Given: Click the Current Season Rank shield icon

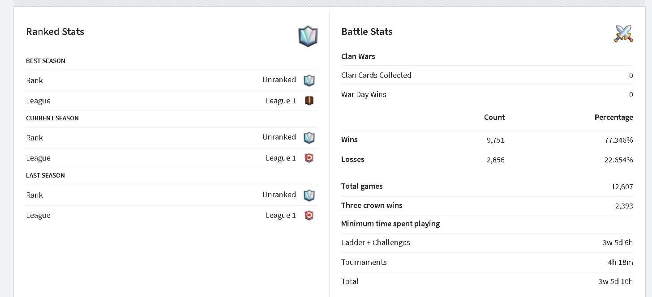Looking at the screenshot, I should pos(309,138).
